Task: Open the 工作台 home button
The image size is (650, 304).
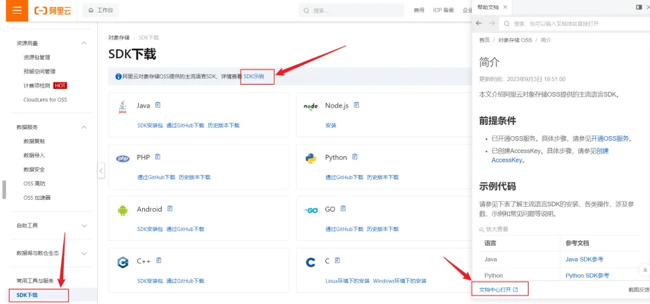Action: click(x=101, y=10)
